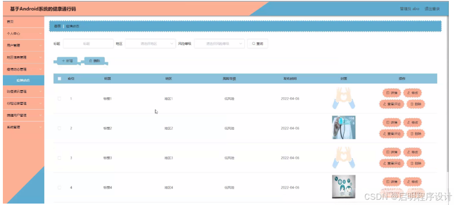This screenshot has height=205, width=454.
Task: Click 查看评论 button for row 标题3
Action: 391,164
